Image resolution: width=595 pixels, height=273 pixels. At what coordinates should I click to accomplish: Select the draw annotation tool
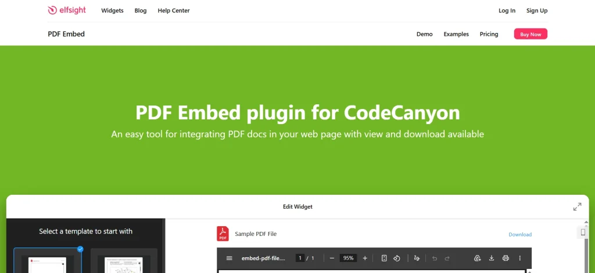point(417,259)
